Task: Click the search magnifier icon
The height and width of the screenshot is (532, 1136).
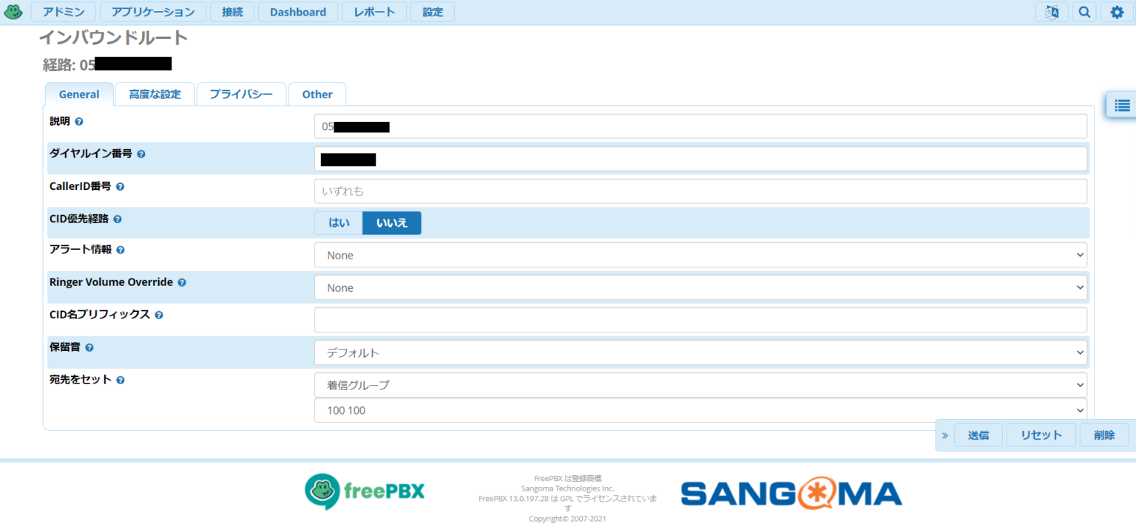Action: pos(1084,12)
